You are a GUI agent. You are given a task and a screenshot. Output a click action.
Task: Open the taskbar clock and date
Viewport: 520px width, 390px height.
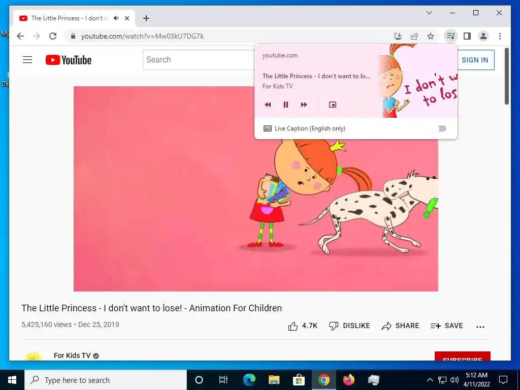[x=476, y=380]
